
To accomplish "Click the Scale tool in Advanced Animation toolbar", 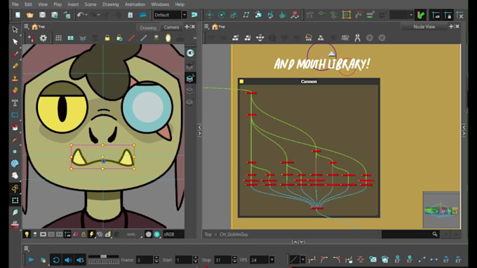I will click(234, 15).
